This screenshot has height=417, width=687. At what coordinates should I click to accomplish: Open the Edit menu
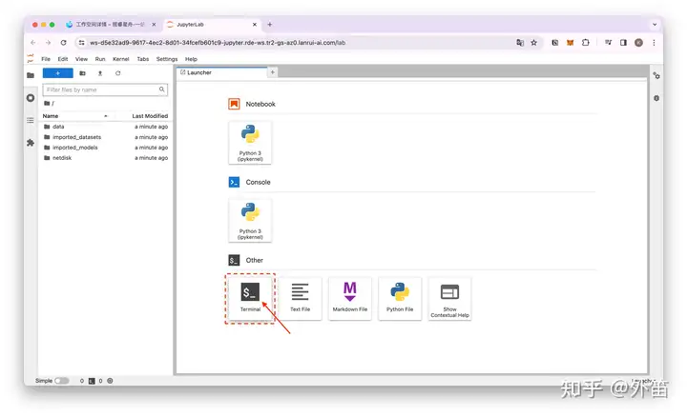pos(63,59)
